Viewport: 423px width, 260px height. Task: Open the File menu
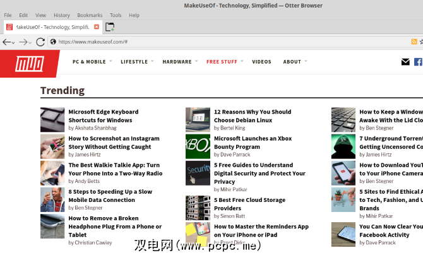pos(8,15)
